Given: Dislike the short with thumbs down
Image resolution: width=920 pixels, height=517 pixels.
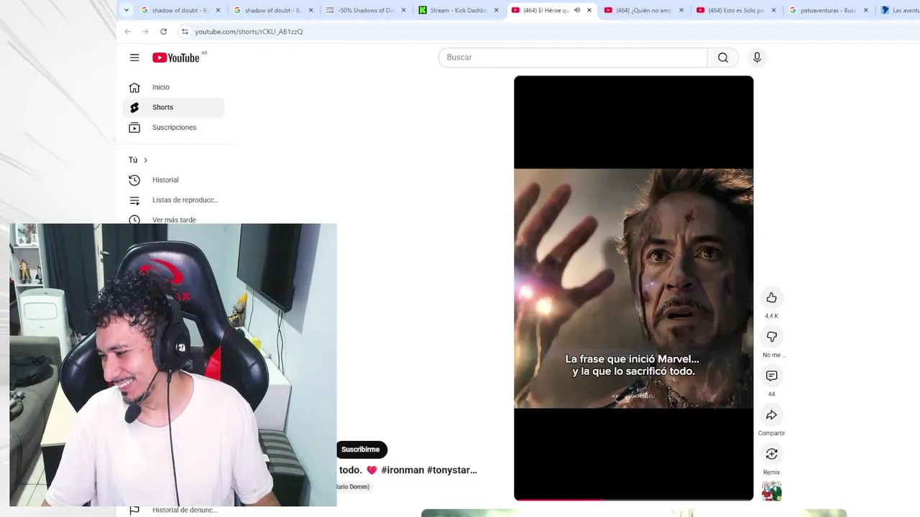Looking at the screenshot, I should (x=771, y=337).
